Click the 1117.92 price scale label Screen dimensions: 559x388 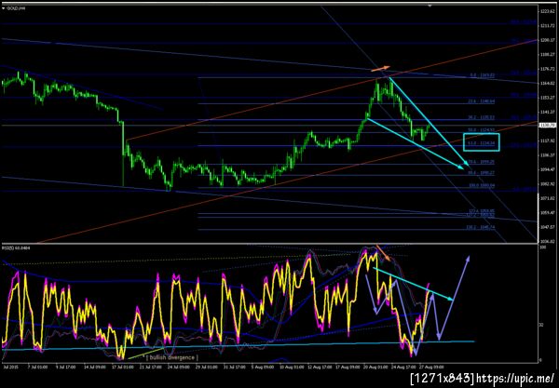click(547, 140)
